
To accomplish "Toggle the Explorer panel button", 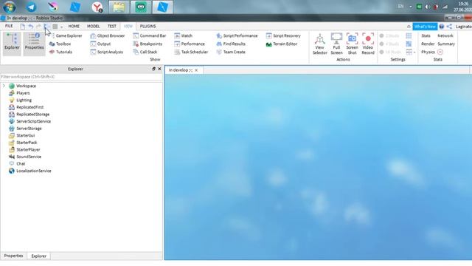I will 12,44.
